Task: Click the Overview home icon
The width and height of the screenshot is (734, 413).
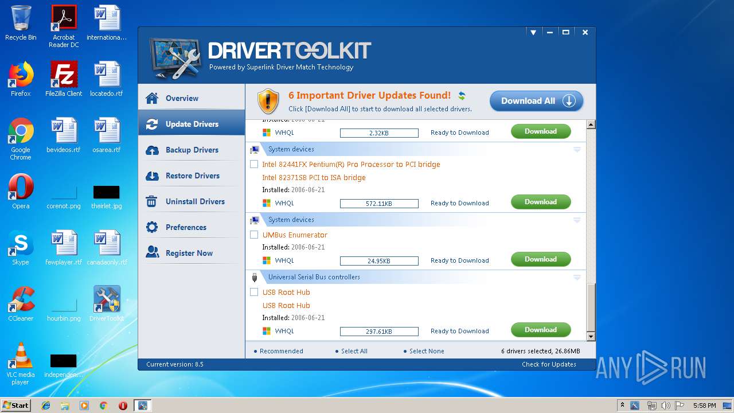Action: click(152, 98)
